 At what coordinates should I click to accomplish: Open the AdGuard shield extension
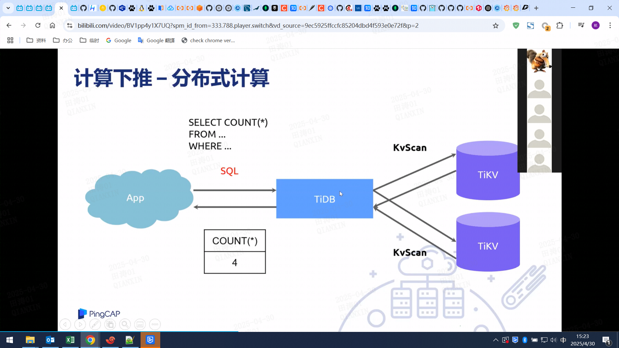[x=516, y=25]
